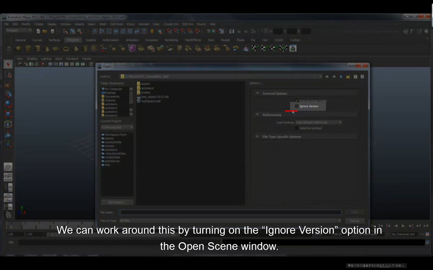This screenshot has width=433, height=270.
Task: Switch the Open dialog to detail view
Action: [362, 77]
